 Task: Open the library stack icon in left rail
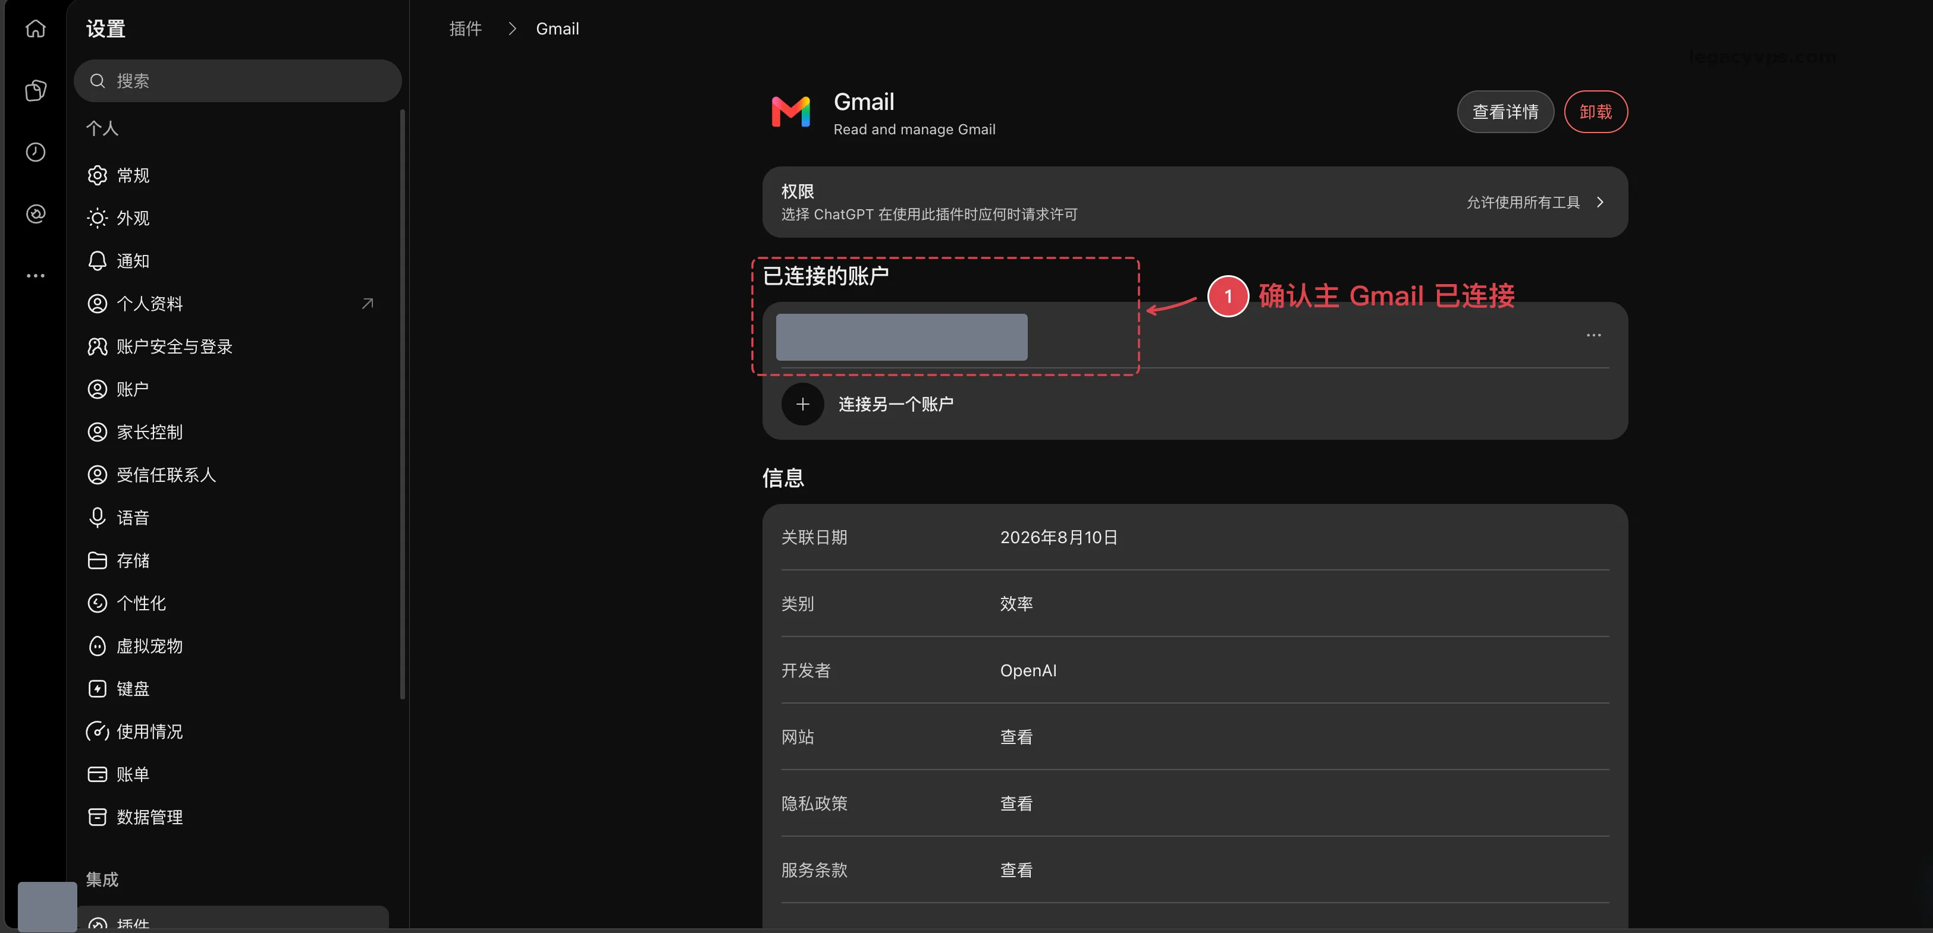click(x=35, y=90)
